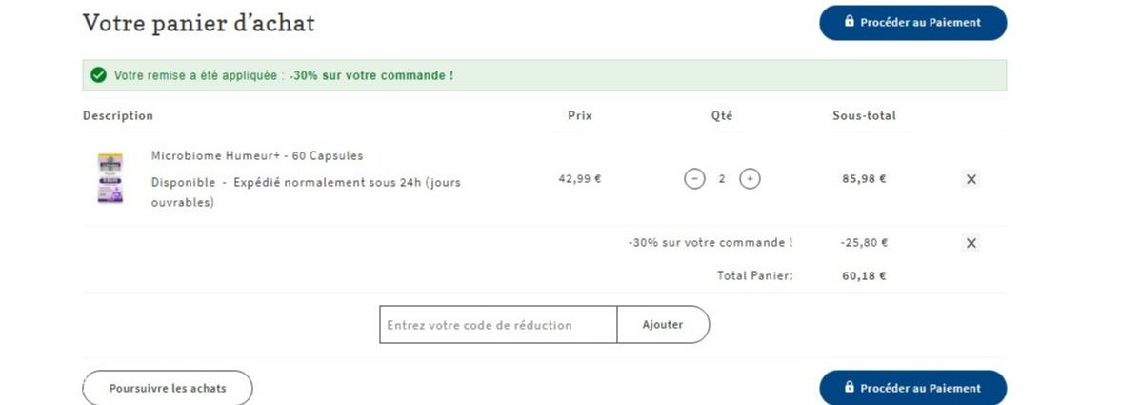The image size is (1141, 405).
Task: Select the quantity value 2 field
Action: (x=722, y=178)
